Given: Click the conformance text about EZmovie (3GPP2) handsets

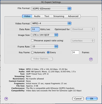Looking at the screenshot, I should (50, 88).
